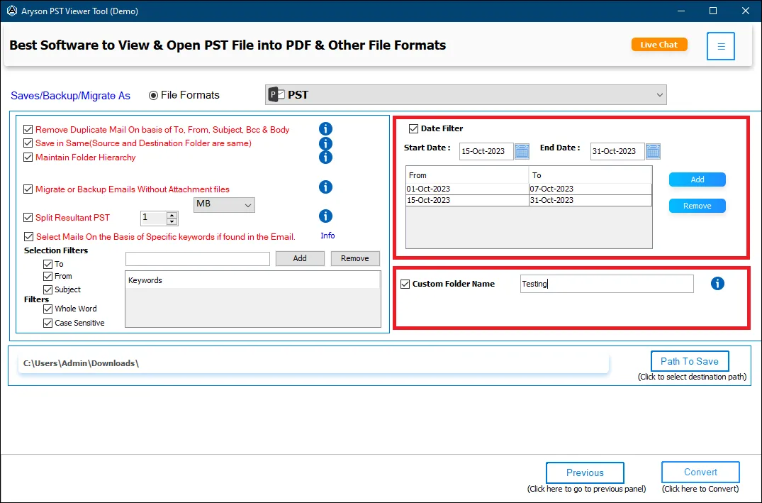Uncheck Maintain Folder Hierarchy
The image size is (762, 503).
coord(28,157)
